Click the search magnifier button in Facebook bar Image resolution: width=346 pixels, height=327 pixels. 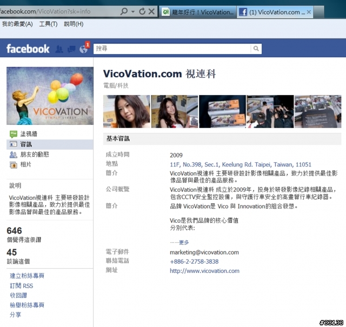click(256, 49)
